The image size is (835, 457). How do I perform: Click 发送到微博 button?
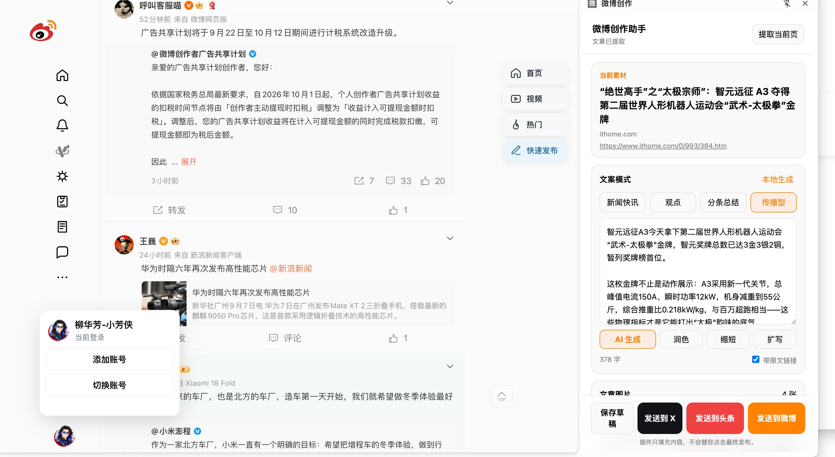click(x=776, y=418)
